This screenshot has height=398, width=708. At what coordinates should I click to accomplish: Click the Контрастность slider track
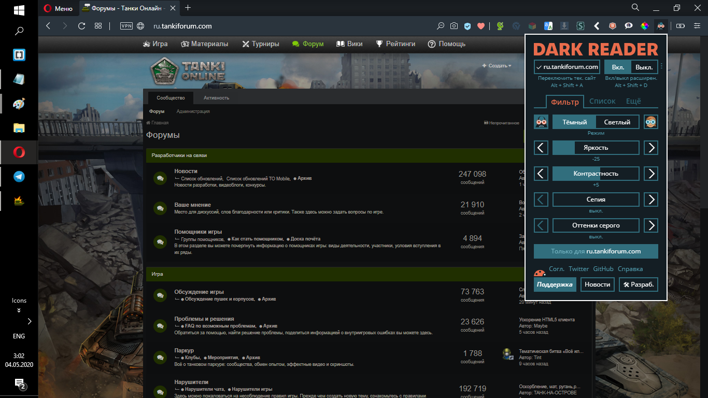596,174
